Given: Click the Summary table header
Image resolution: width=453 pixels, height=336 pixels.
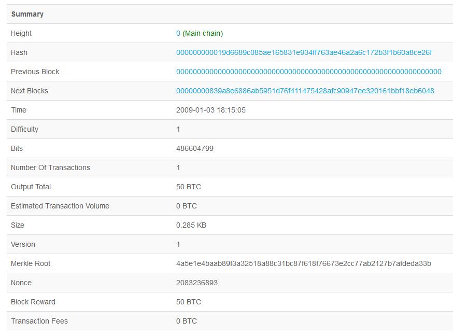Looking at the screenshot, I should tap(27, 14).
